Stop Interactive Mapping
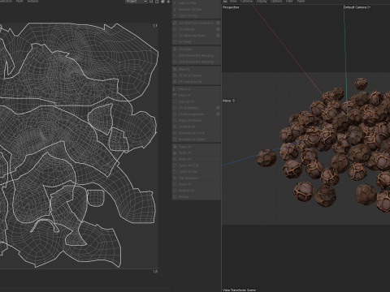390x292 pixels. pos(196,62)
